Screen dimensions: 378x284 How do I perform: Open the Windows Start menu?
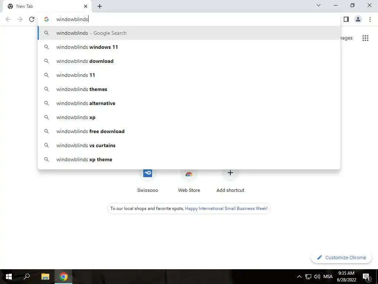point(9,277)
